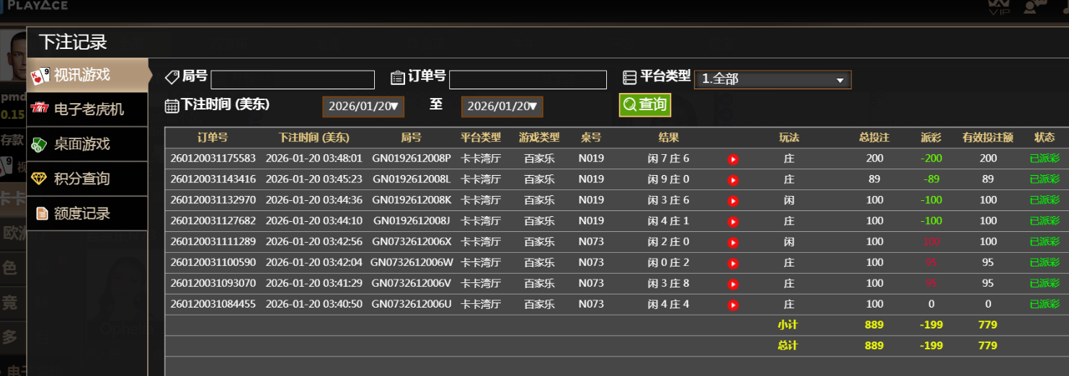This screenshot has width=1069, height=376.
Task: Click the diamond icon beside 积分查询
Action: click(x=40, y=179)
